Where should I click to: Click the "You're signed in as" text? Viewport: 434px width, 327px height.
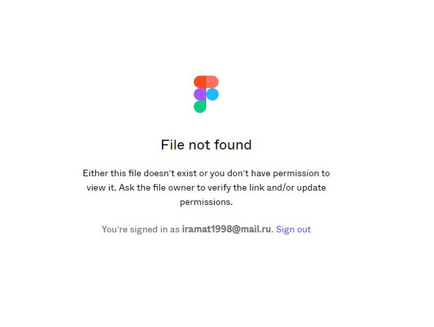tap(140, 230)
